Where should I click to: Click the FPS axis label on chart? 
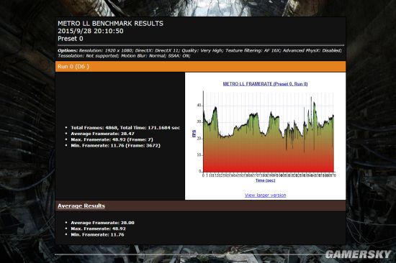pos(194,134)
